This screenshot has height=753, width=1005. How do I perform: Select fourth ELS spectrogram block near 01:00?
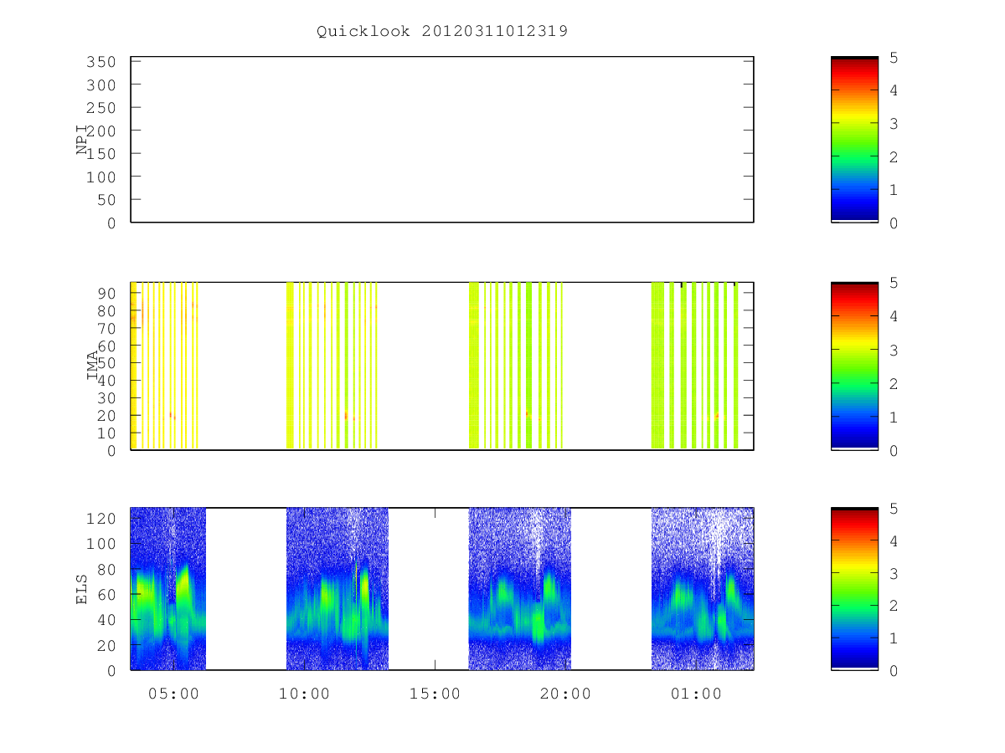tap(703, 589)
